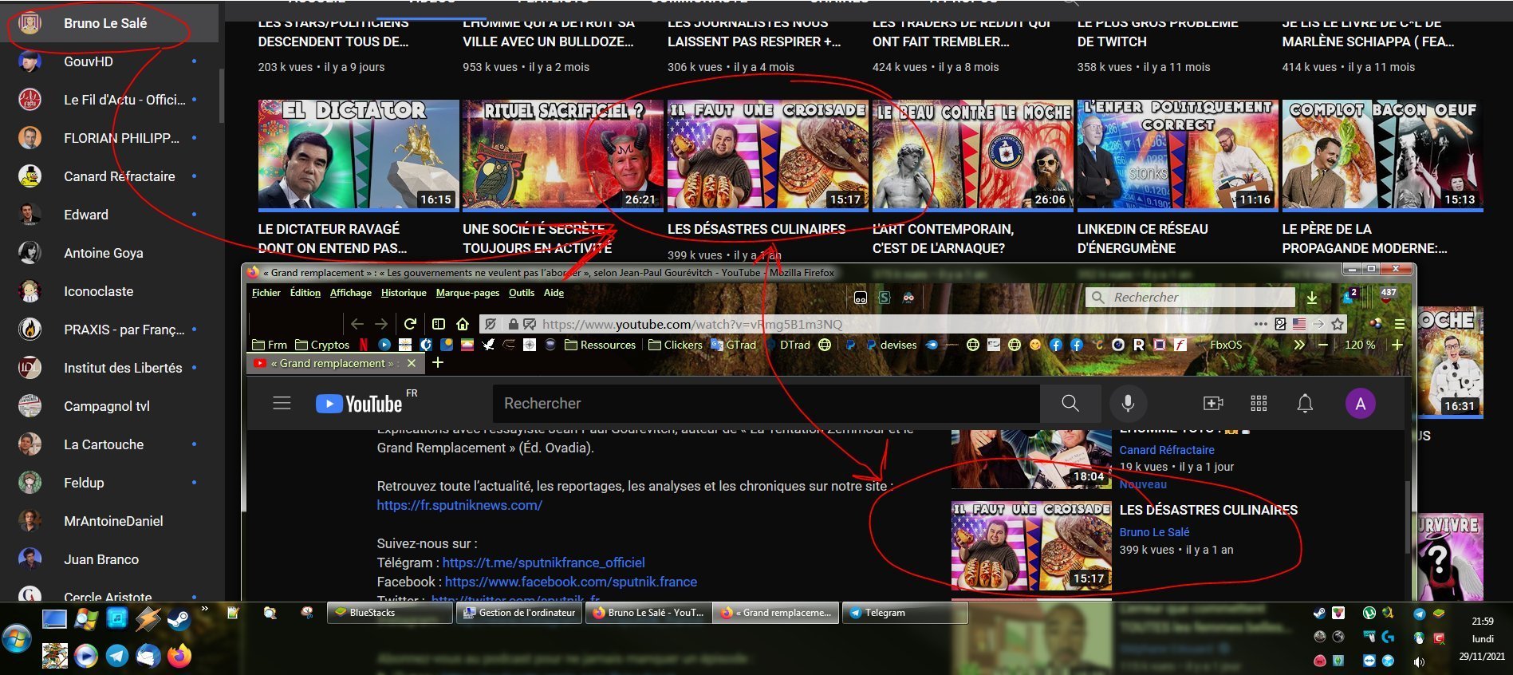Open Bruno Le Salé channel link in suggestions
The image size is (1513, 675).
click(x=1154, y=532)
